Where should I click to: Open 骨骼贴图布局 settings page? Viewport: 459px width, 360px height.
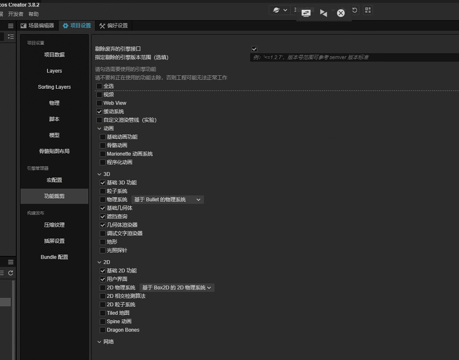[x=54, y=151]
